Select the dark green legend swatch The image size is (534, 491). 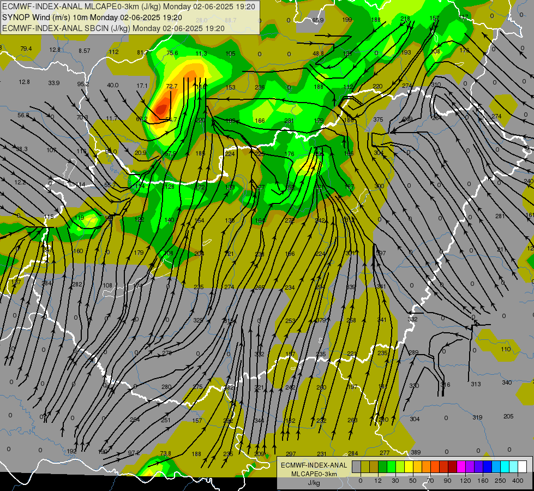click(382, 467)
